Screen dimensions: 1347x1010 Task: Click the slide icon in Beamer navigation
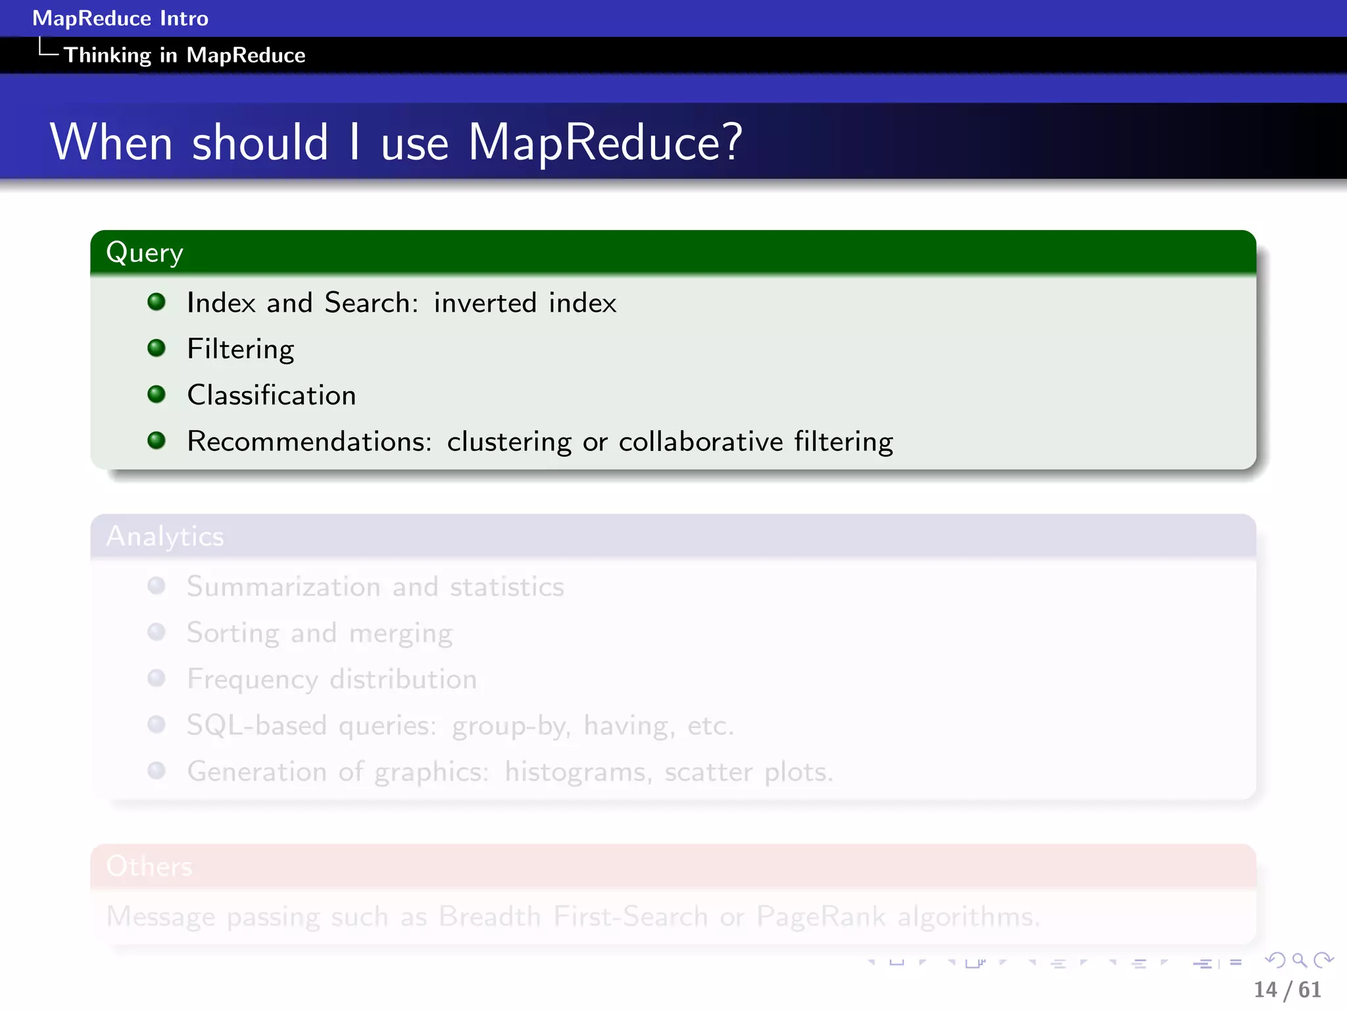click(896, 962)
